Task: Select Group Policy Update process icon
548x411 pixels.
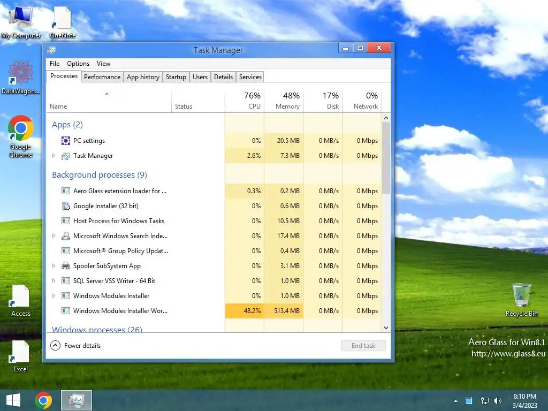Action: click(x=66, y=251)
